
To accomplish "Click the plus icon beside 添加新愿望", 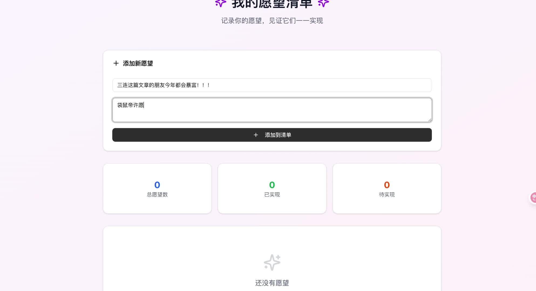I will [116, 63].
